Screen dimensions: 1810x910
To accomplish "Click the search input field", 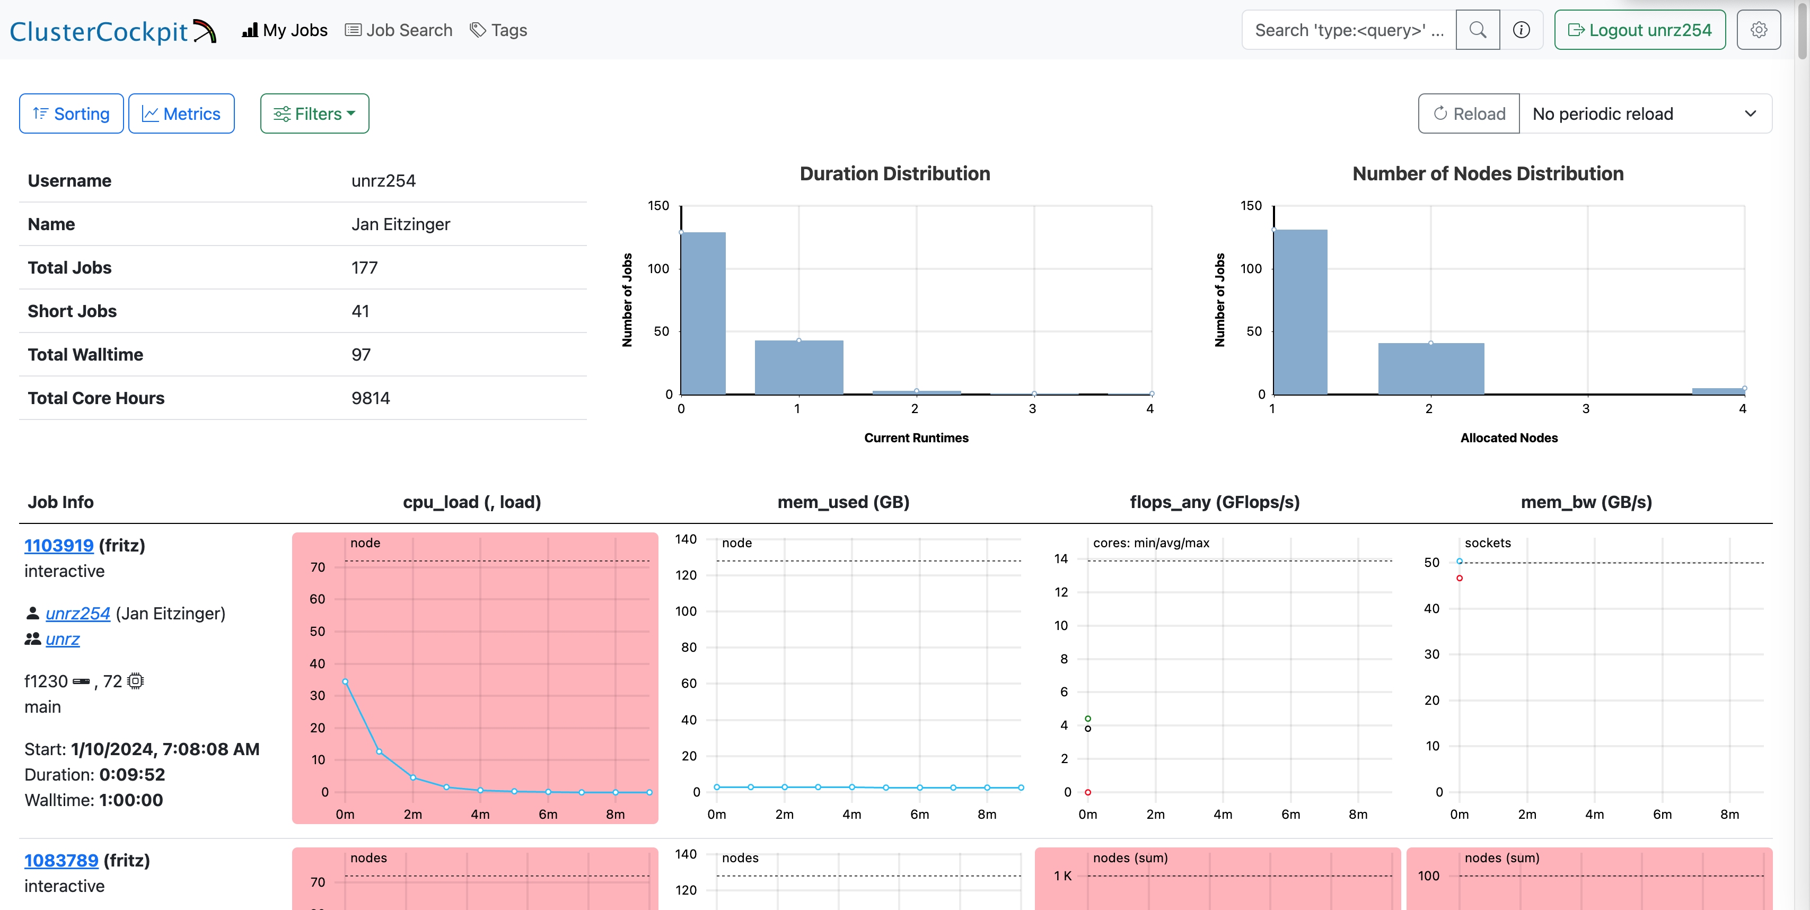I will [1349, 30].
